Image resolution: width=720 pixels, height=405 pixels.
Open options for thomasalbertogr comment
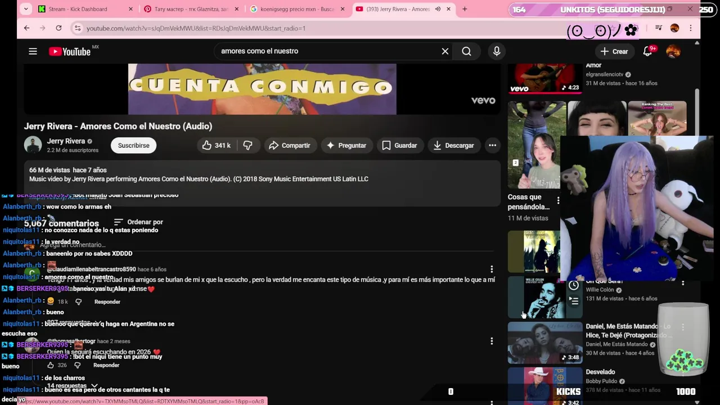(x=492, y=341)
